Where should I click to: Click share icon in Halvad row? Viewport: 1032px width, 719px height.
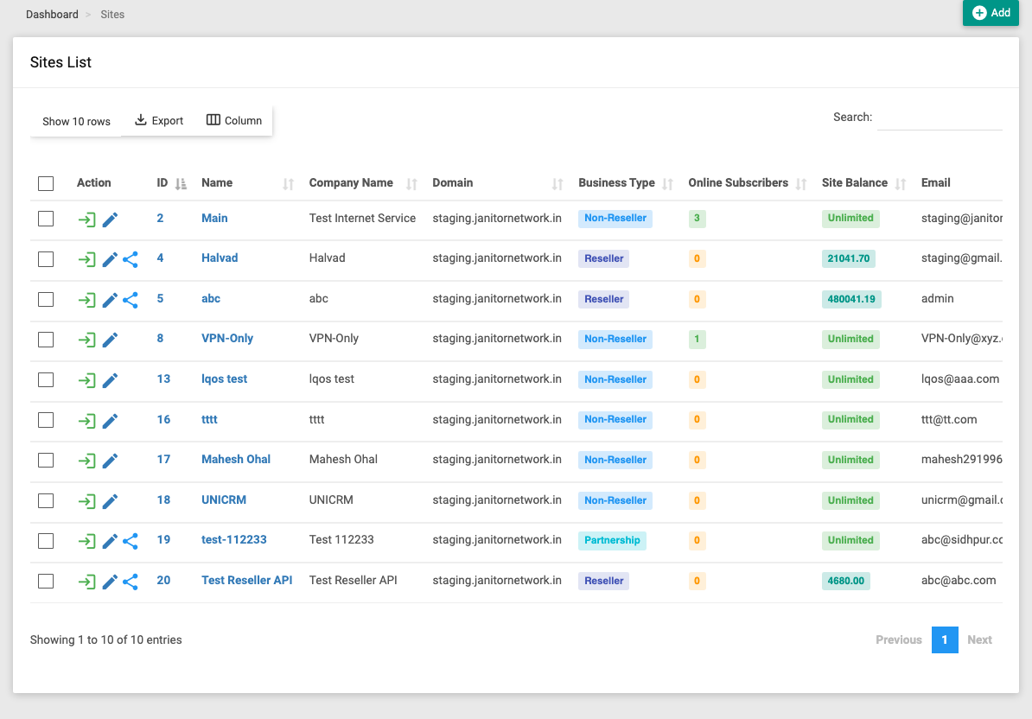(131, 259)
